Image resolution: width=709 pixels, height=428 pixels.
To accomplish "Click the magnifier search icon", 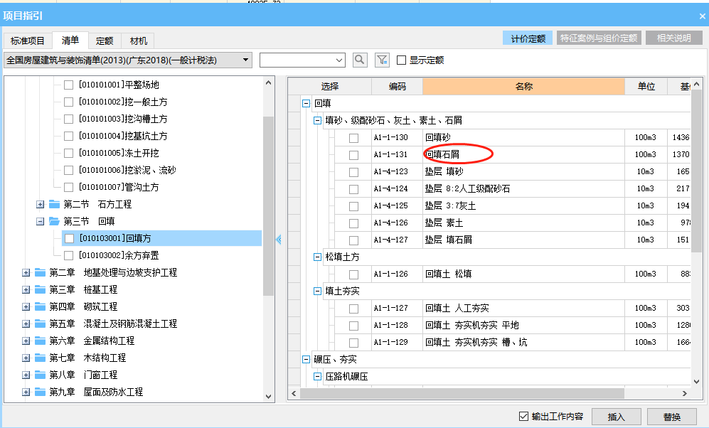I will [x=360, y=60].
